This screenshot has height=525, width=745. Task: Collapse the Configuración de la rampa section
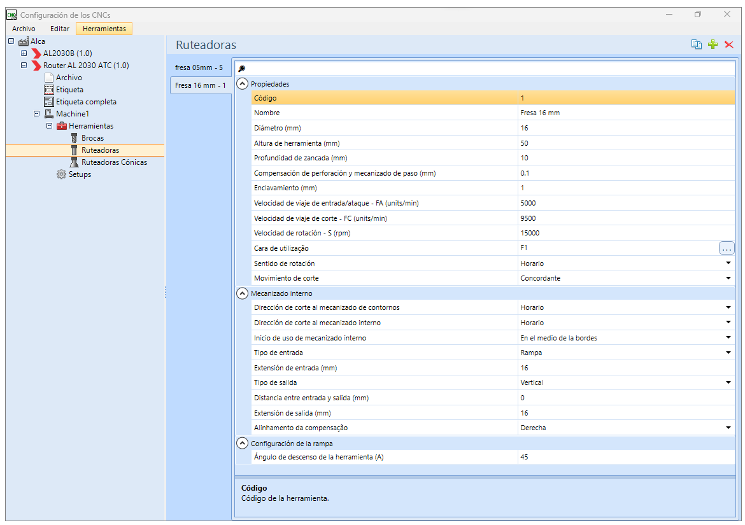(243, 444)
